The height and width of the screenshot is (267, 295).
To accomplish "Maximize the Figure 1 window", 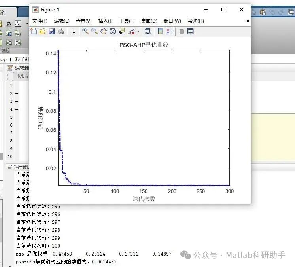I will [223, 9].
